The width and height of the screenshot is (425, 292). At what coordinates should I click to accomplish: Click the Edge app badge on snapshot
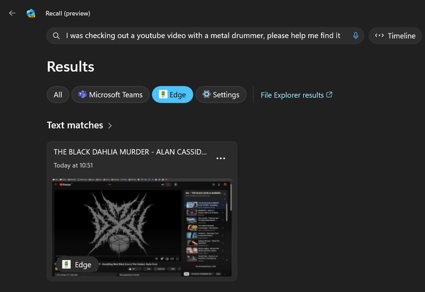(77, 265)
